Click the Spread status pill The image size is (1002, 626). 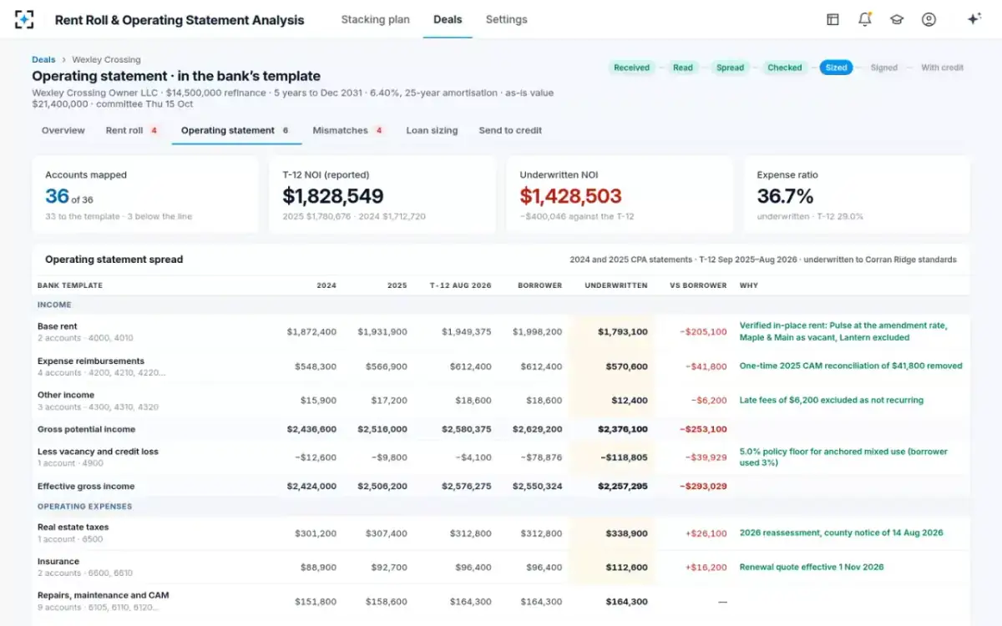(x=730, y=68)
